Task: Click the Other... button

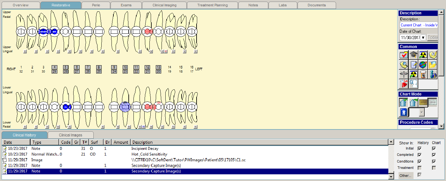Action: 406,176
